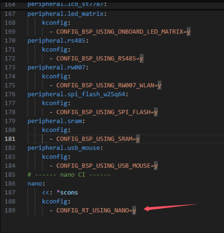
Task: Click 'kconfig:' on line 188
Action: pyautogui.click(x=56, y=201)
